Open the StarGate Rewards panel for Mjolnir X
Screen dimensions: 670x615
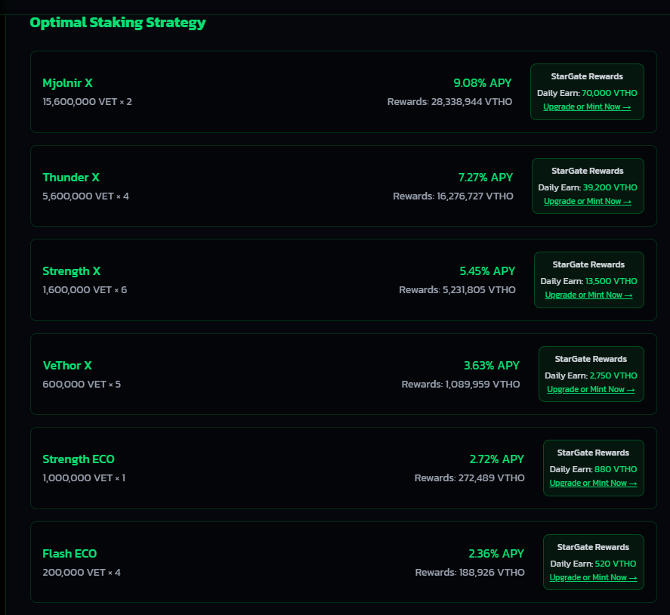[x=587, y=91]
